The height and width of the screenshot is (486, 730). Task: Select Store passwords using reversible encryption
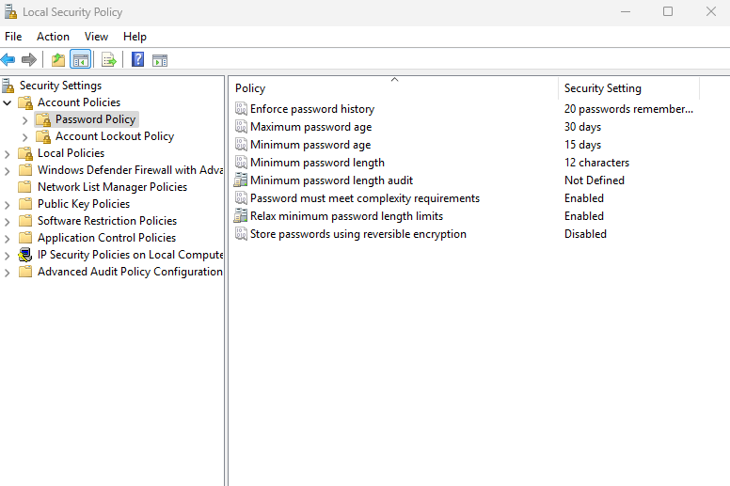357,234
